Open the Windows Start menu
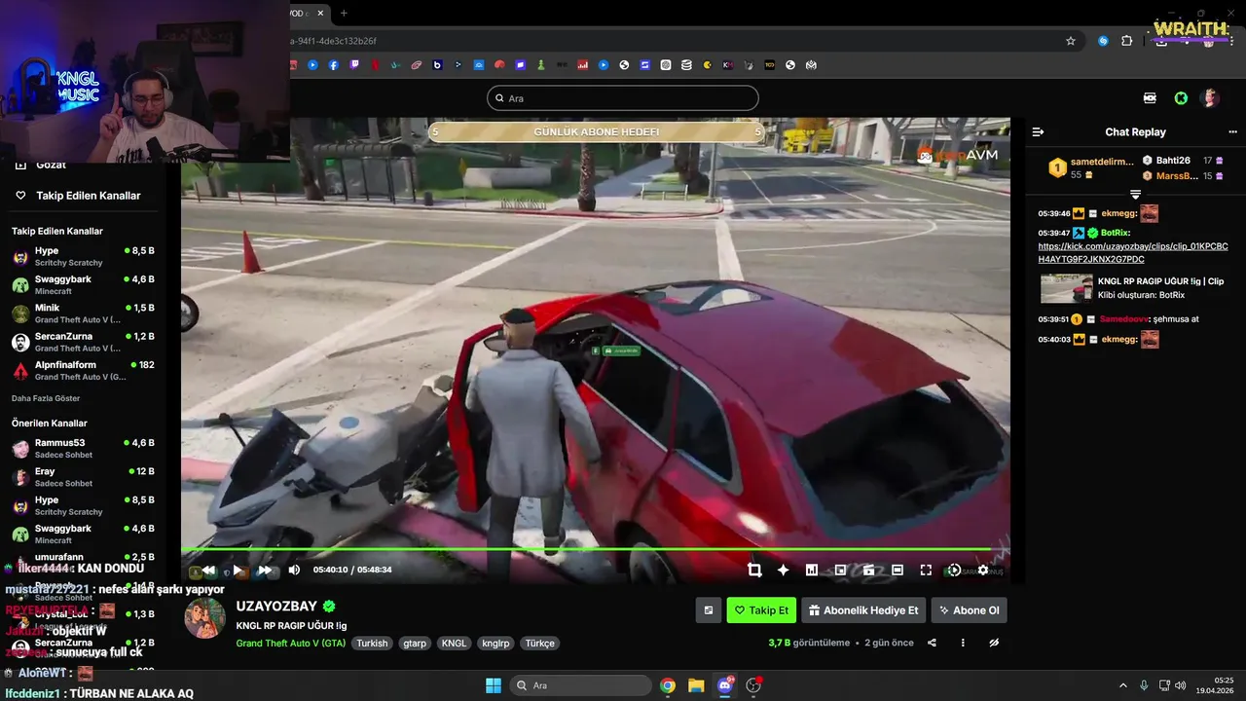This screenshot has width=1246, height=701. [493, 685]
